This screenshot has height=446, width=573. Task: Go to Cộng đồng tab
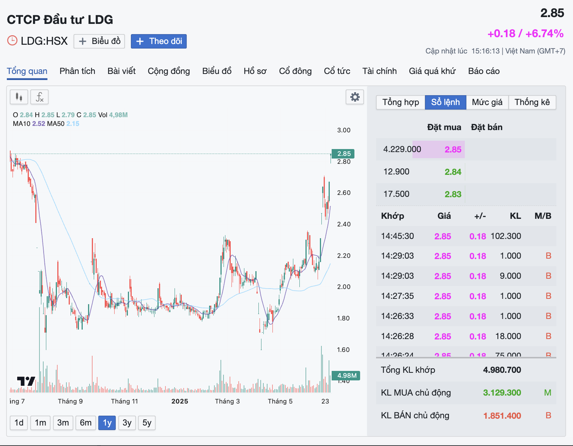169,71
